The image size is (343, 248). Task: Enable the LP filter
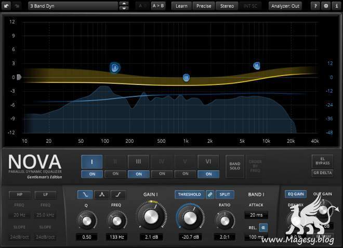46,194
